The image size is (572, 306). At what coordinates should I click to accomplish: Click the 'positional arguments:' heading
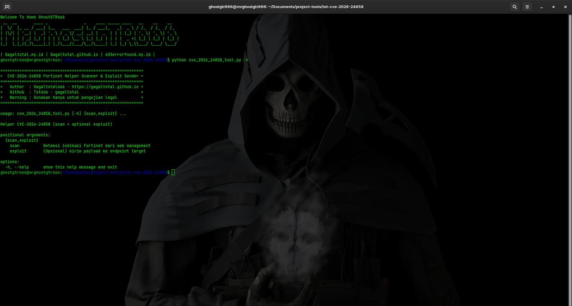click(25, 135)
